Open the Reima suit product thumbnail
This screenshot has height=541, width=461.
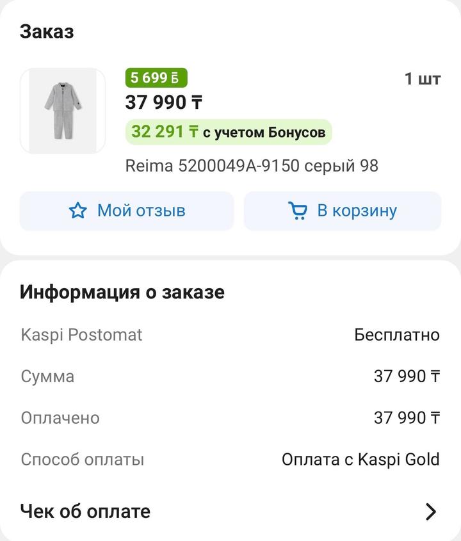click(63, 111)
